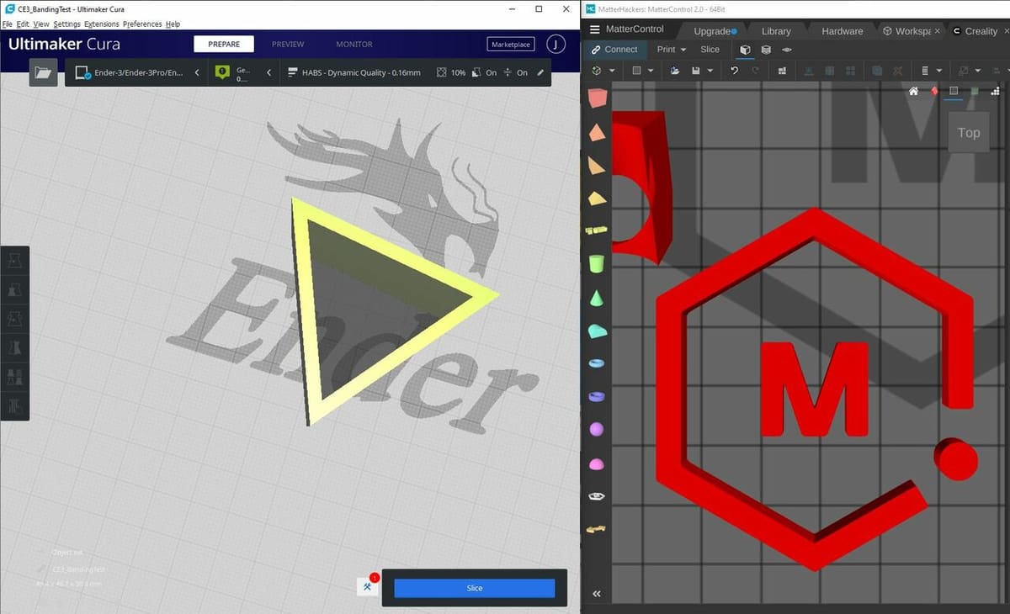Click the arrange-all-parts icon in MatterControl
1010x614 pixels.
(782, 71)
